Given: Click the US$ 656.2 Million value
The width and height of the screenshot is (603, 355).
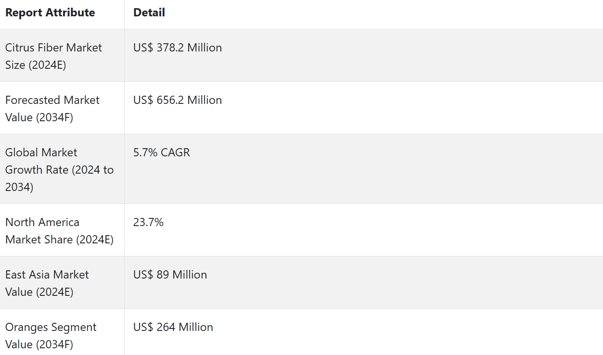Looking at the screenshot, I should point(178,100).
